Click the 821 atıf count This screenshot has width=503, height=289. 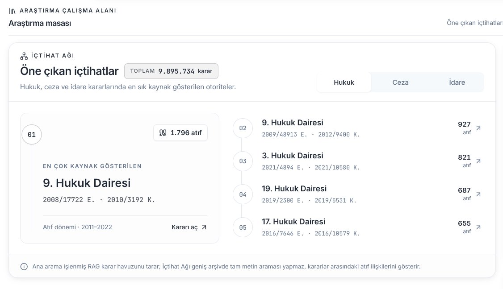pyautogui.click(x=464, y=161)
